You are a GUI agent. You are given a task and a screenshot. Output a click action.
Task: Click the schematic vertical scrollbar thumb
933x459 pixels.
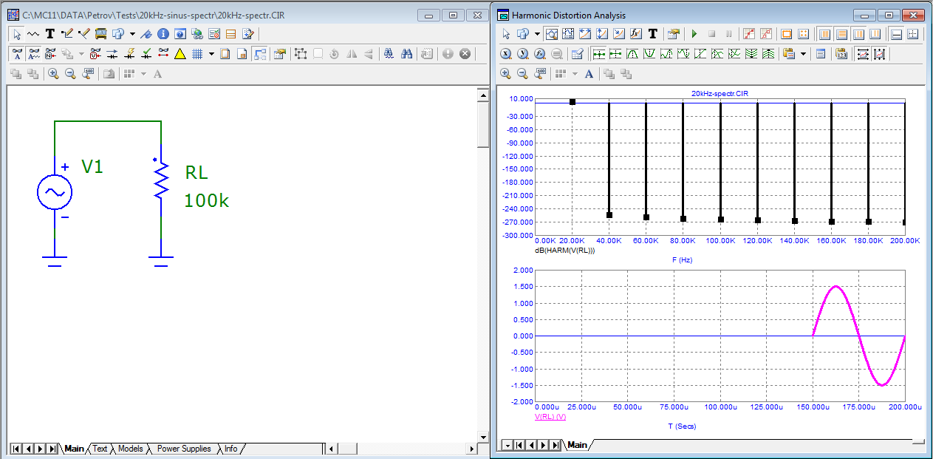483,126
